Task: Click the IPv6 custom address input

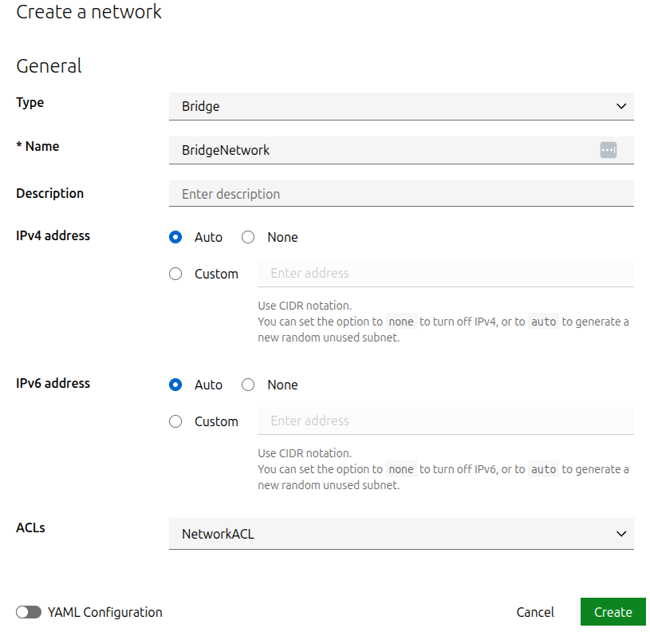Action: 445,421
